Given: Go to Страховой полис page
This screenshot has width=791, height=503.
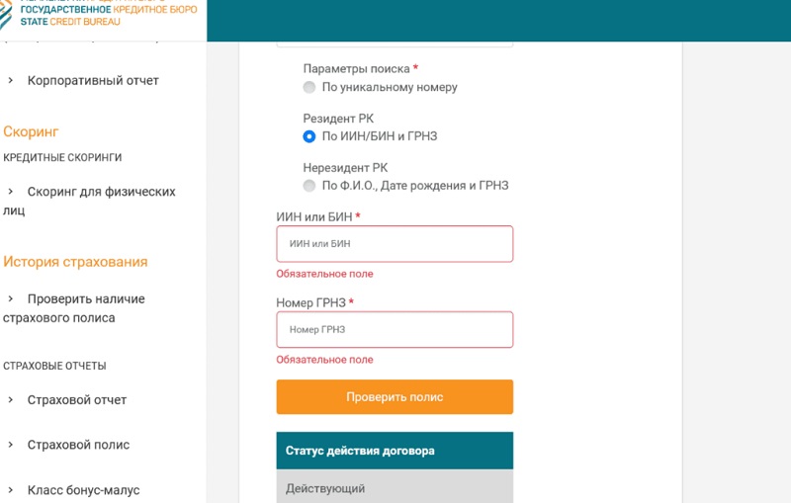Looking at the screenshot, I should 78,445.
